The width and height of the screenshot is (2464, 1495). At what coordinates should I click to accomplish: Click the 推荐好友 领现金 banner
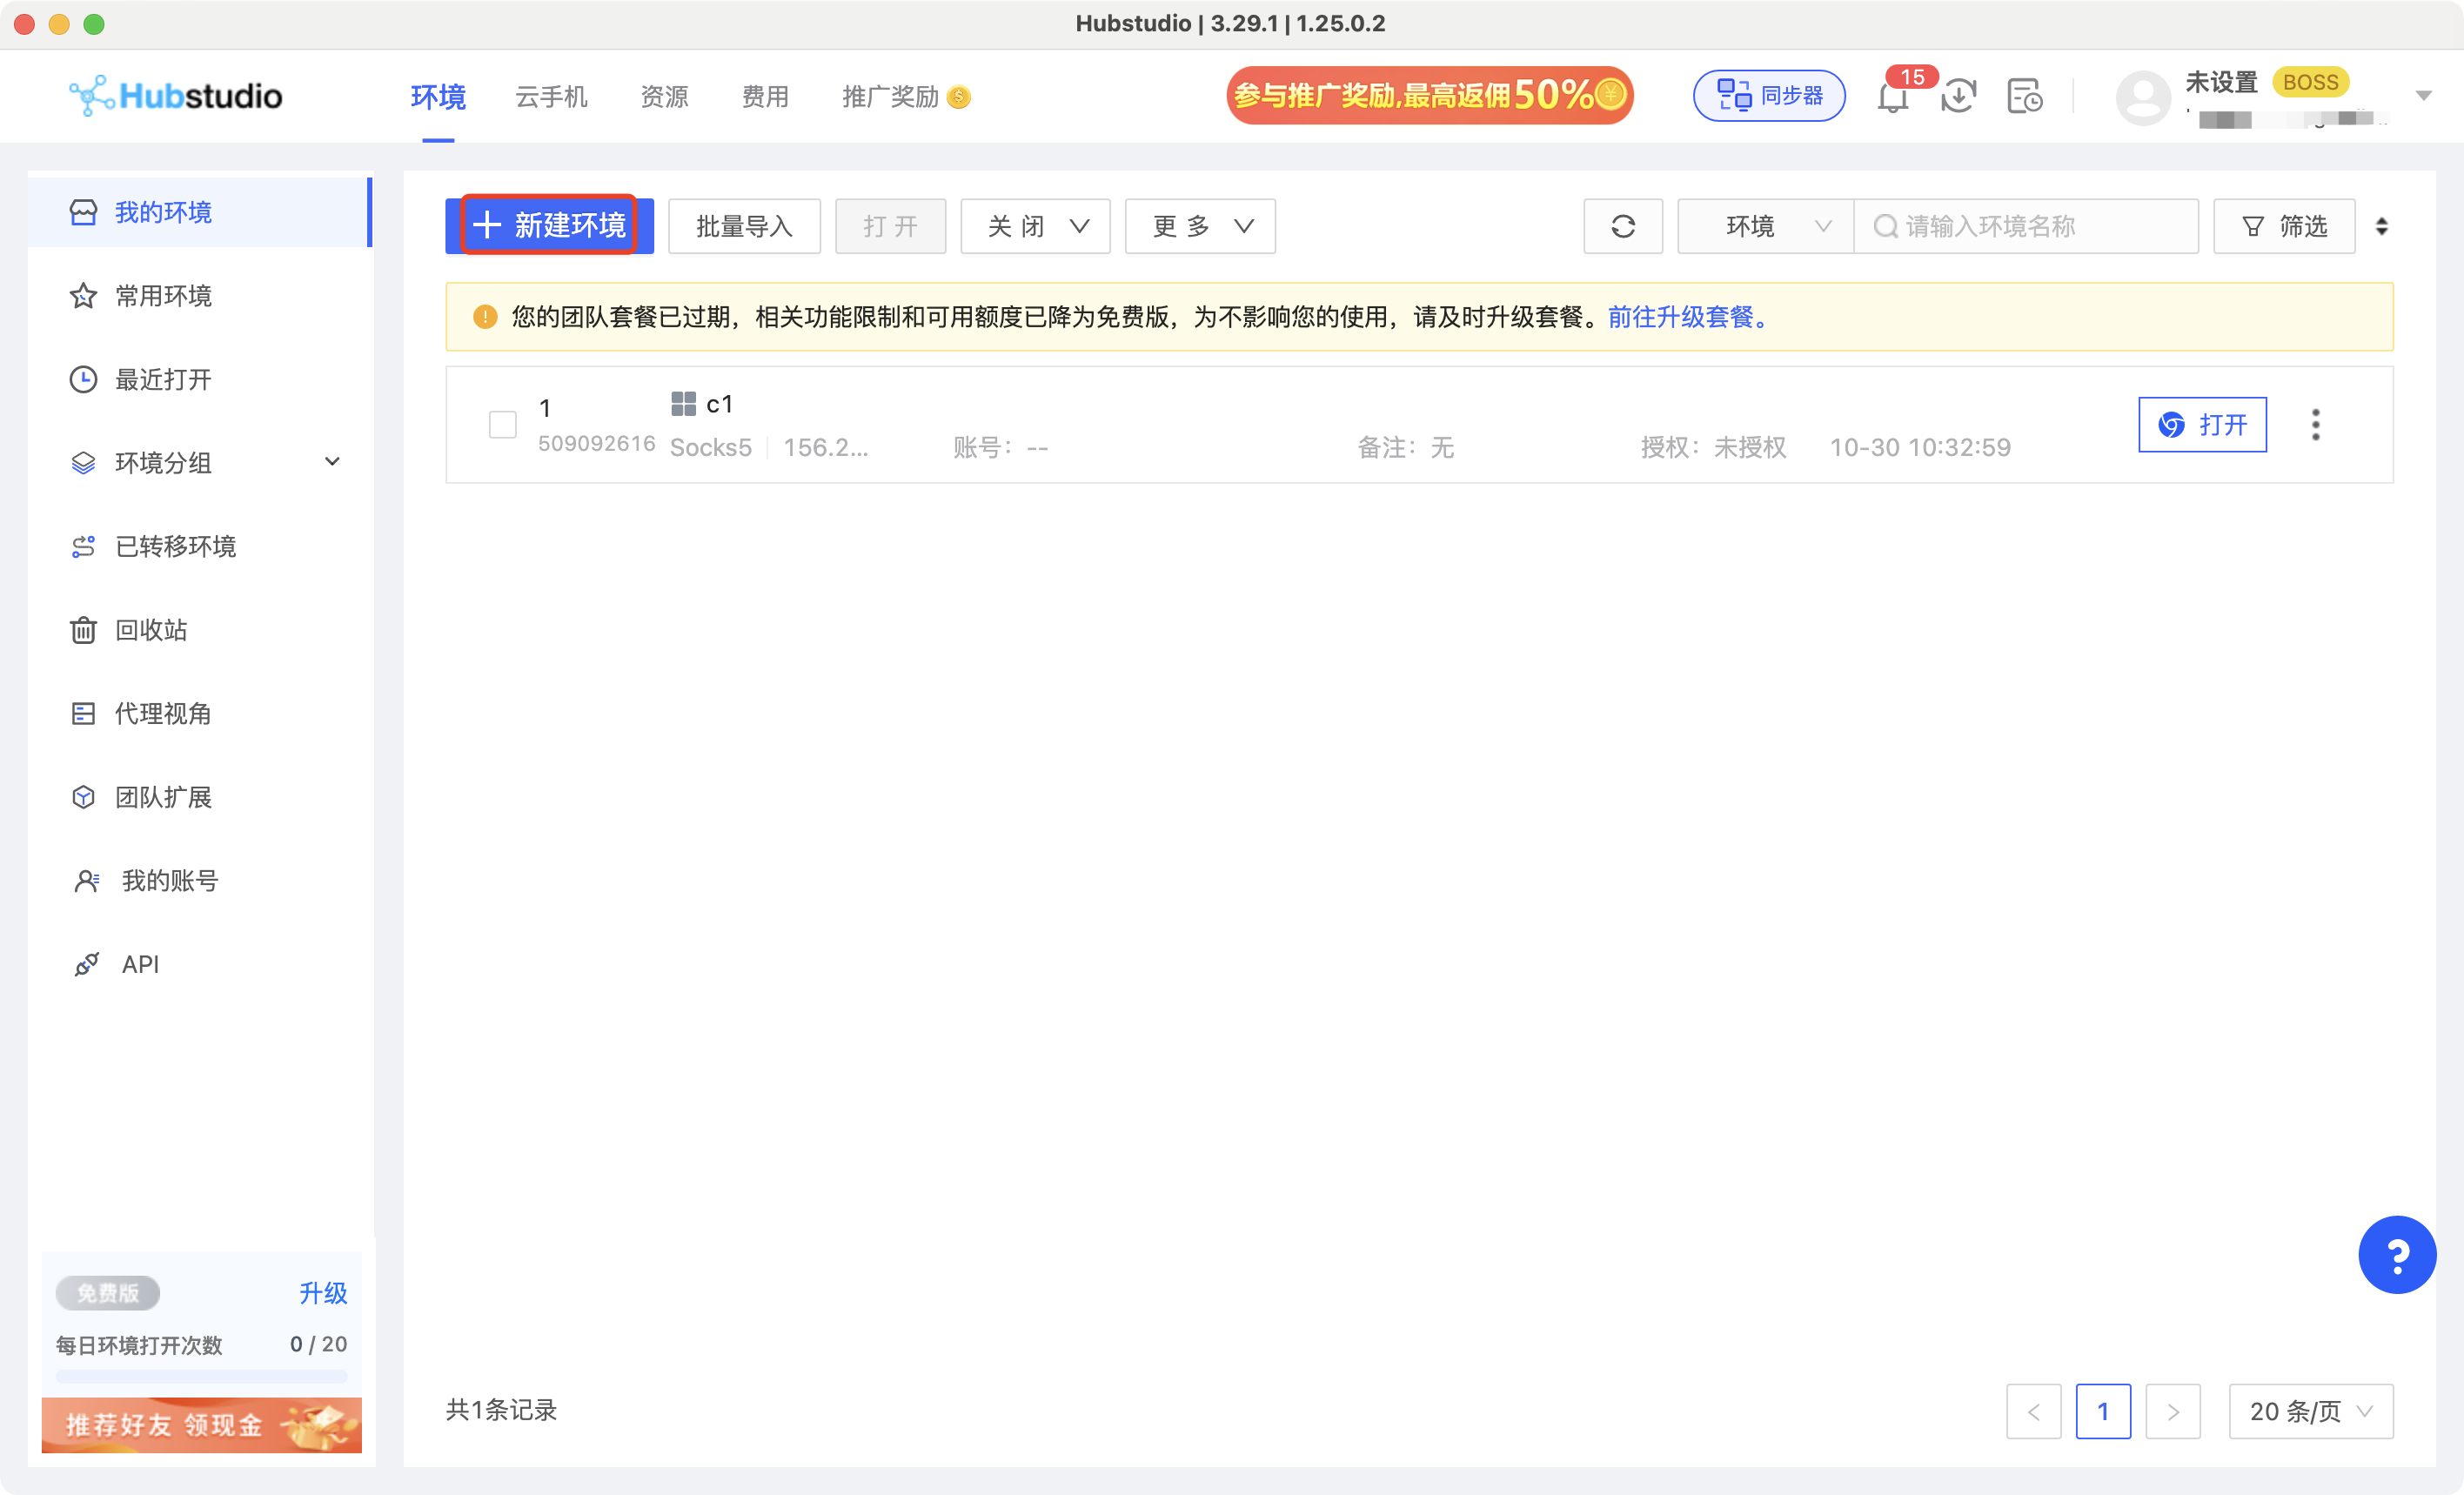[202, 1425]
